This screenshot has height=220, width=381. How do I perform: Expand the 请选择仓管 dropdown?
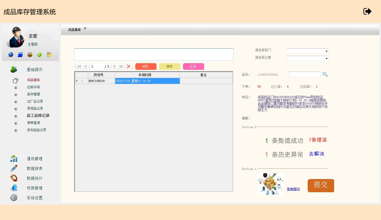[307, 58]
